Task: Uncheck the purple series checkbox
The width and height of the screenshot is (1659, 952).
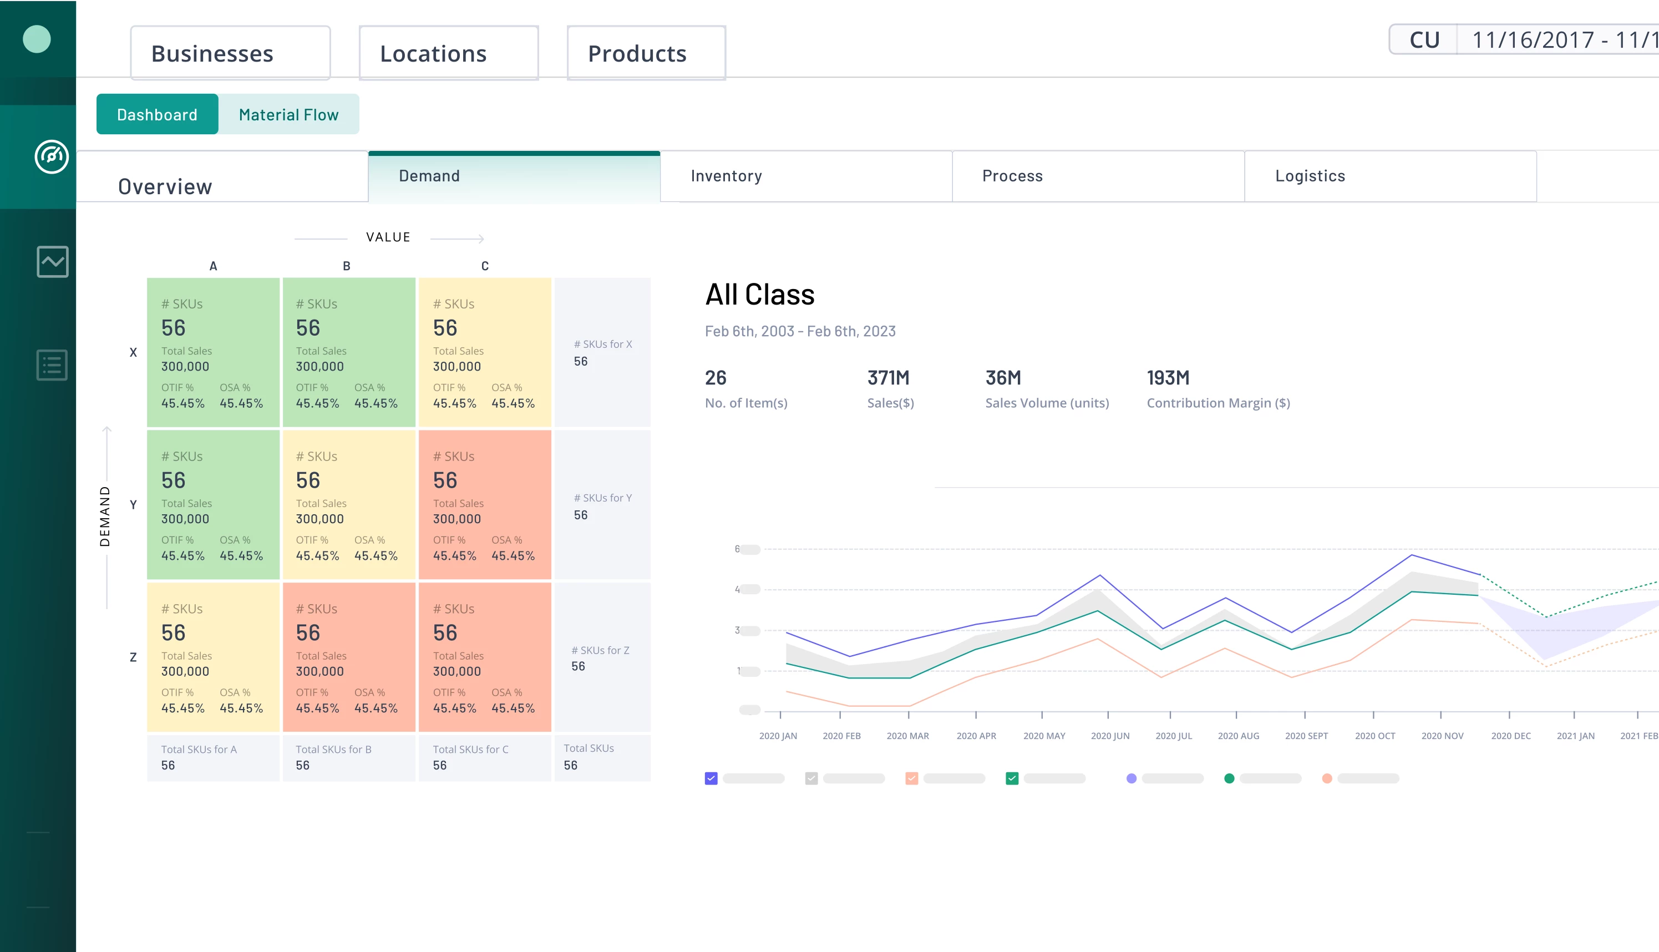Action: [x=711, y=778]
